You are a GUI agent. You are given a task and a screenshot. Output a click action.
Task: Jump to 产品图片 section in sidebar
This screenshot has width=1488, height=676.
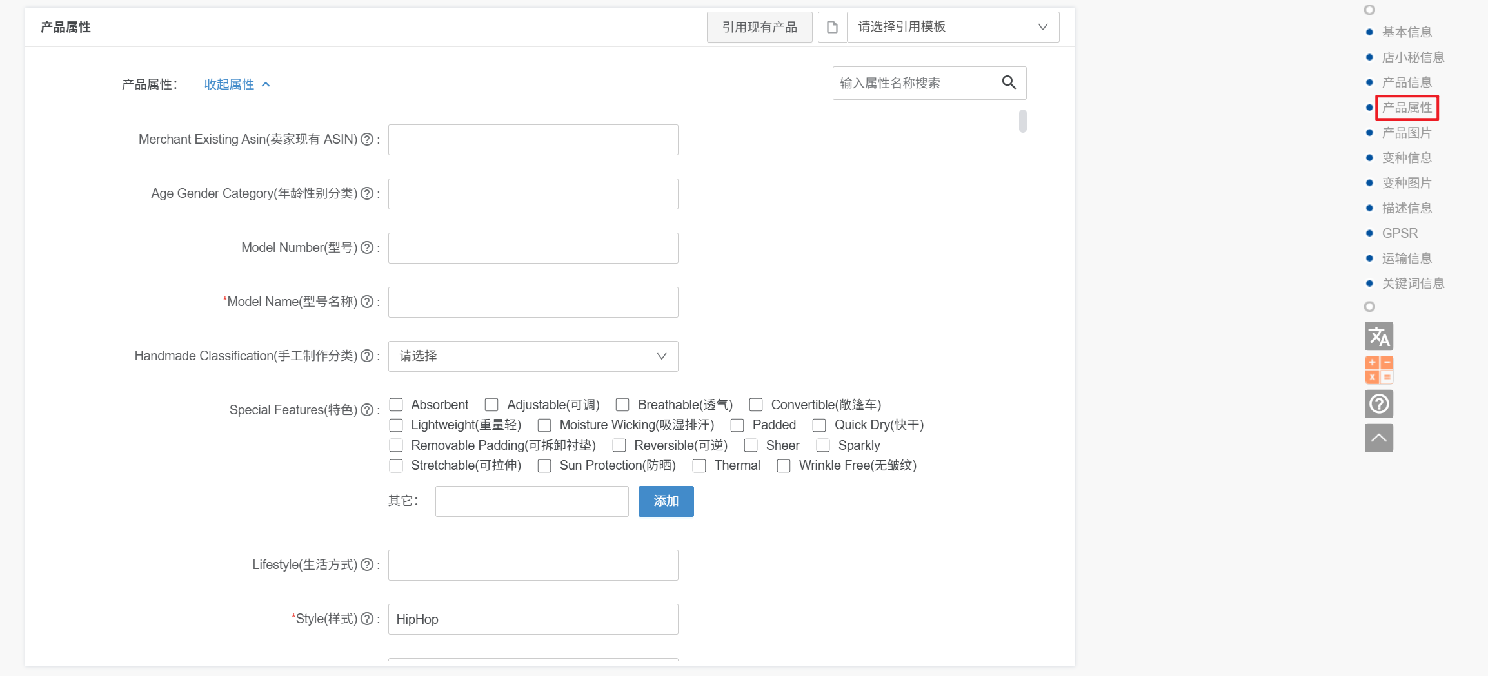coord(1407,133)
